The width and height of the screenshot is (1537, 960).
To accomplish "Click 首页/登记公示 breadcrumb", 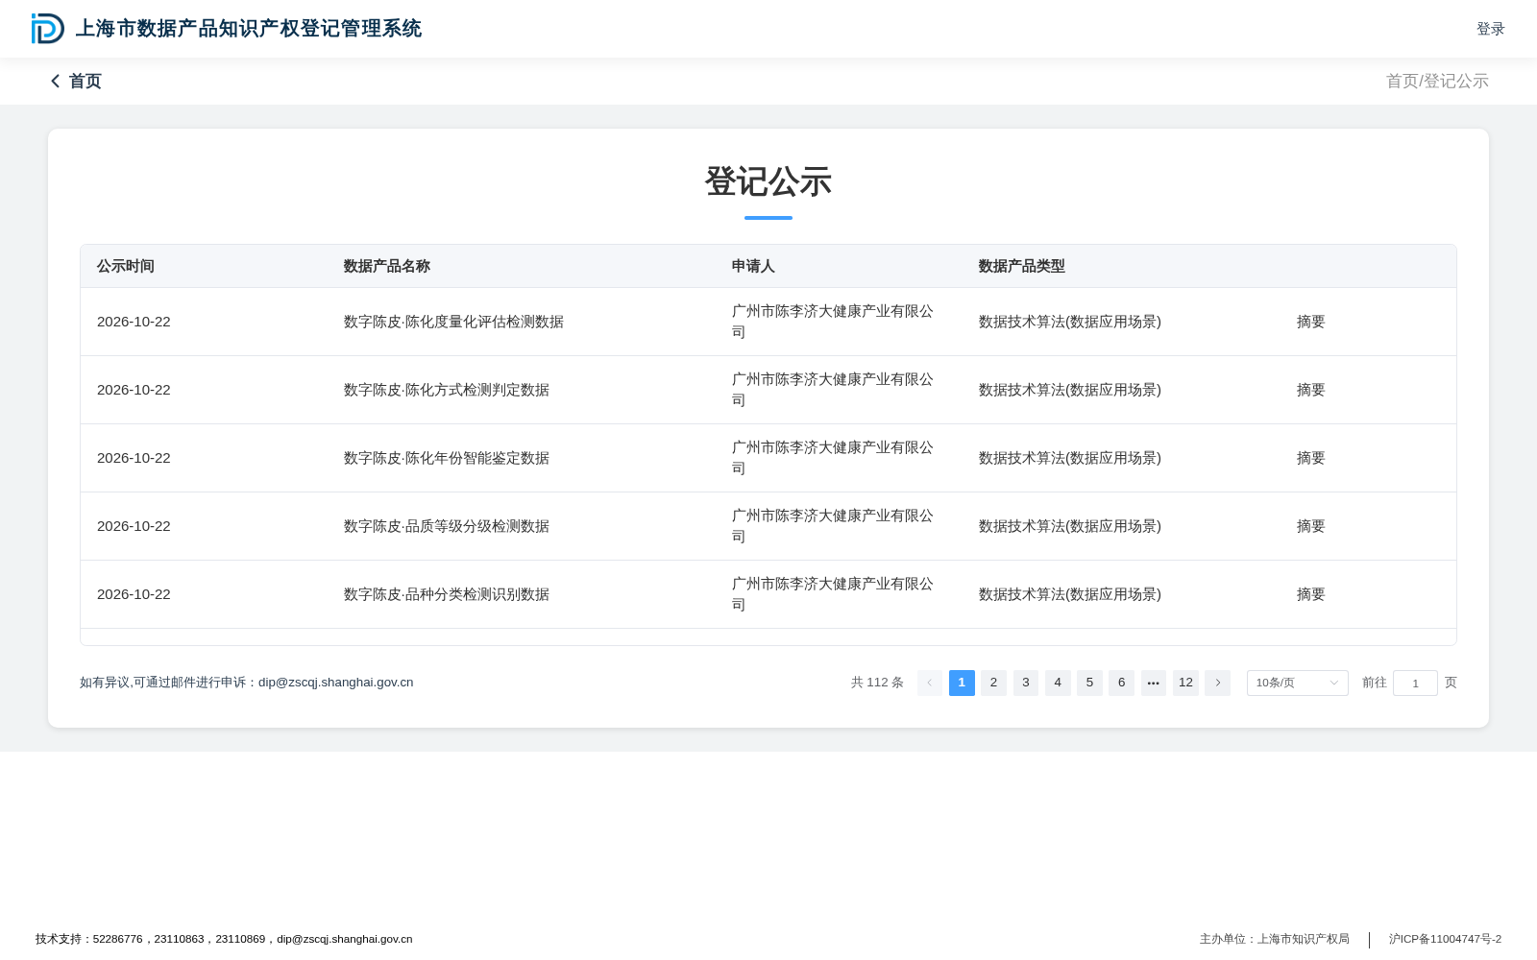I will coord(1437,82).
